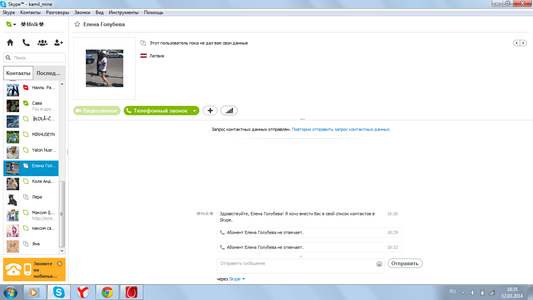
Task: Click the missed call entry at 18:29
Action: 309,232
